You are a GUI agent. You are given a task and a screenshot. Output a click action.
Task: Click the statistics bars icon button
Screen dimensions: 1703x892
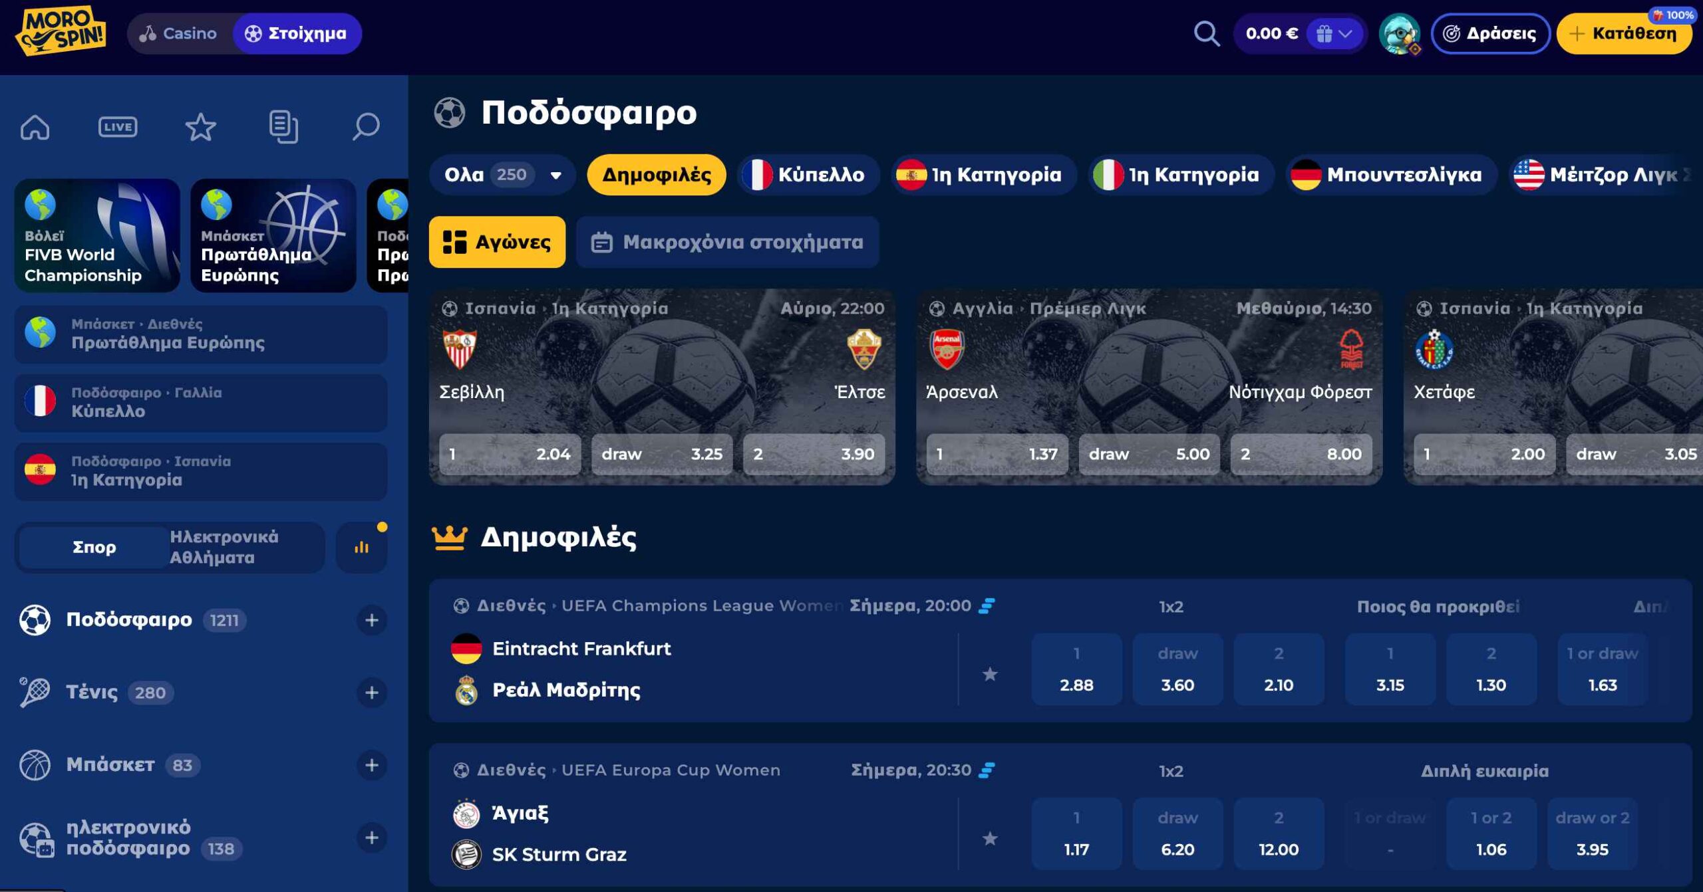(361, 547)
